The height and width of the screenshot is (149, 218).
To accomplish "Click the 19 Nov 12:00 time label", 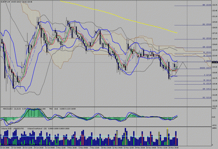I will click(x=163, y=148).
